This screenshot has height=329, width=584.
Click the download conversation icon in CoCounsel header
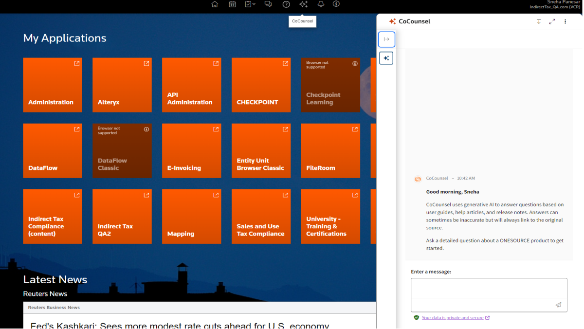(539, 21)
